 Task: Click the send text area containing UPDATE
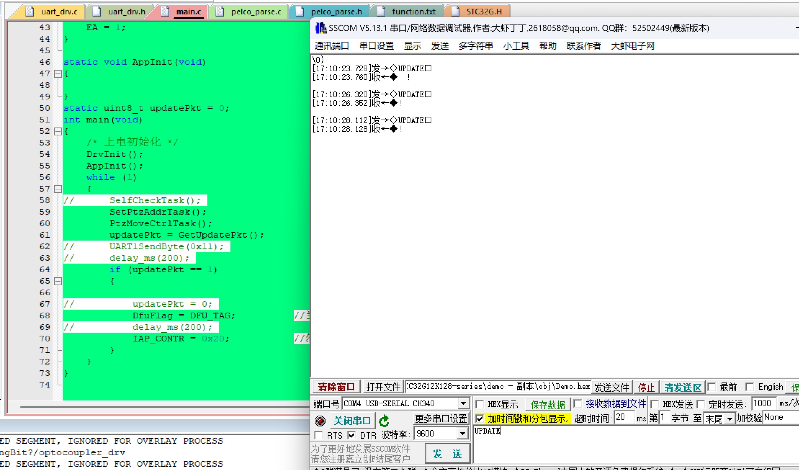(636, 444)
